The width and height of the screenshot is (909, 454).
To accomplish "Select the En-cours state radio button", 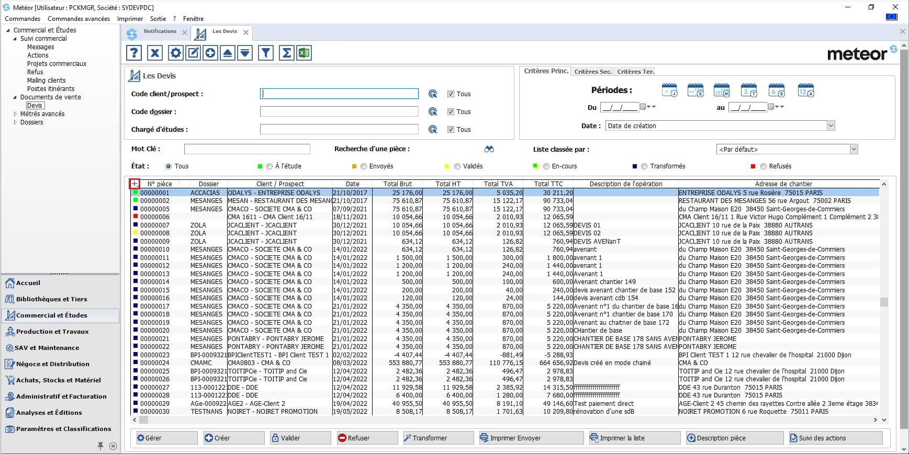I will [x=546, y=166].
